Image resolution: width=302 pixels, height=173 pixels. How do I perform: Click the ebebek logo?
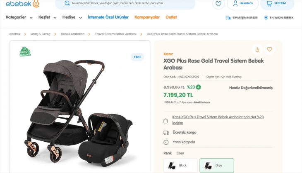pyautogui.click(x=22, y=4)
